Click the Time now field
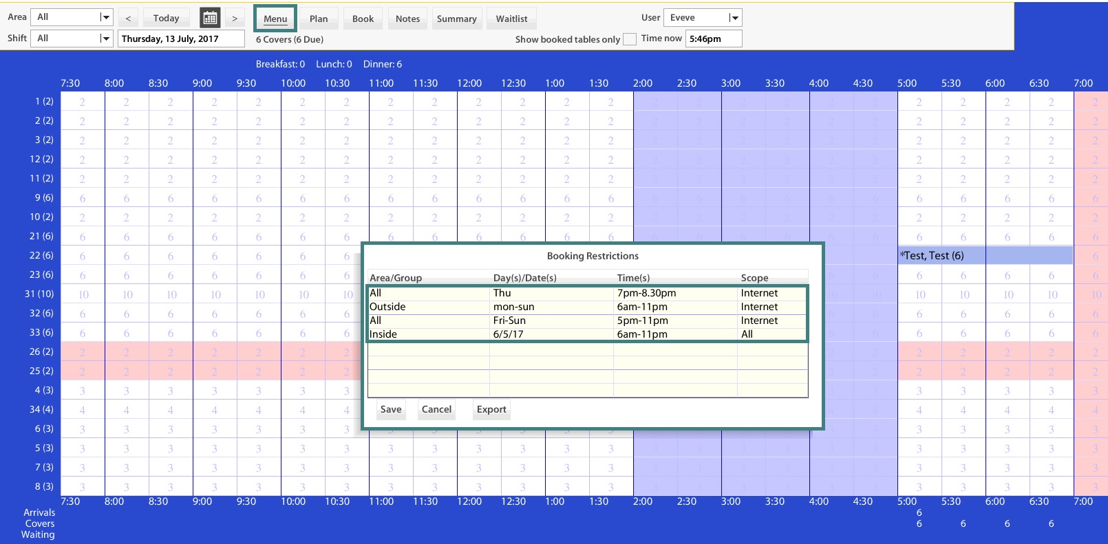The width and height of the screenshot is (1108, 544). (714, 39)
